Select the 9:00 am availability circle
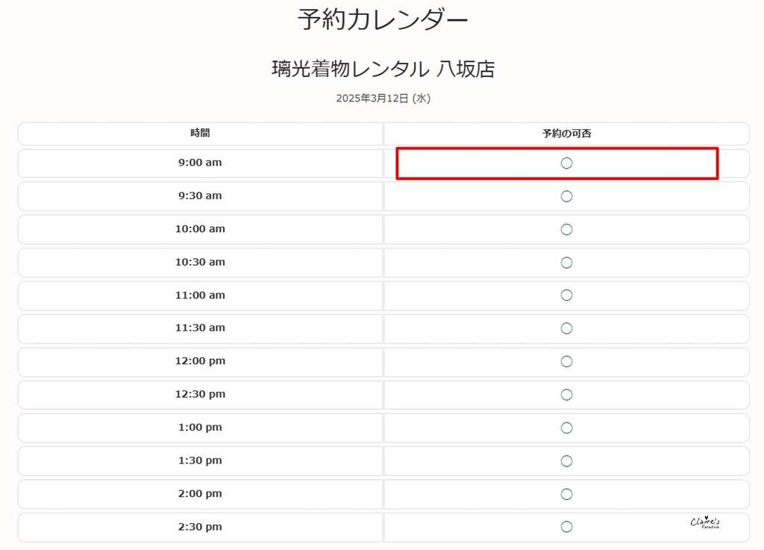The image size is (764, 550). click(566, 163)
